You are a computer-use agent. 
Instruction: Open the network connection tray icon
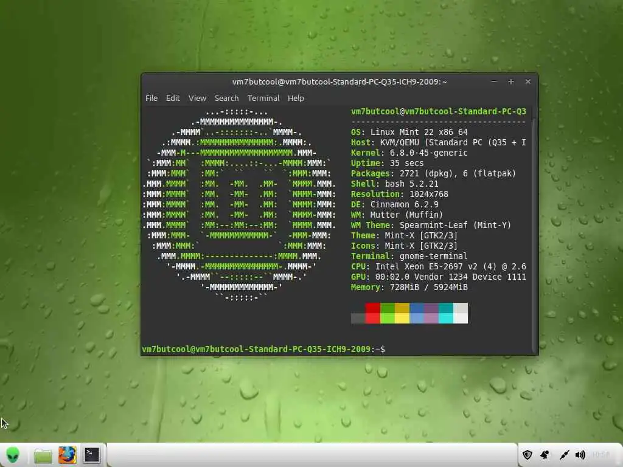click(564, 455)
